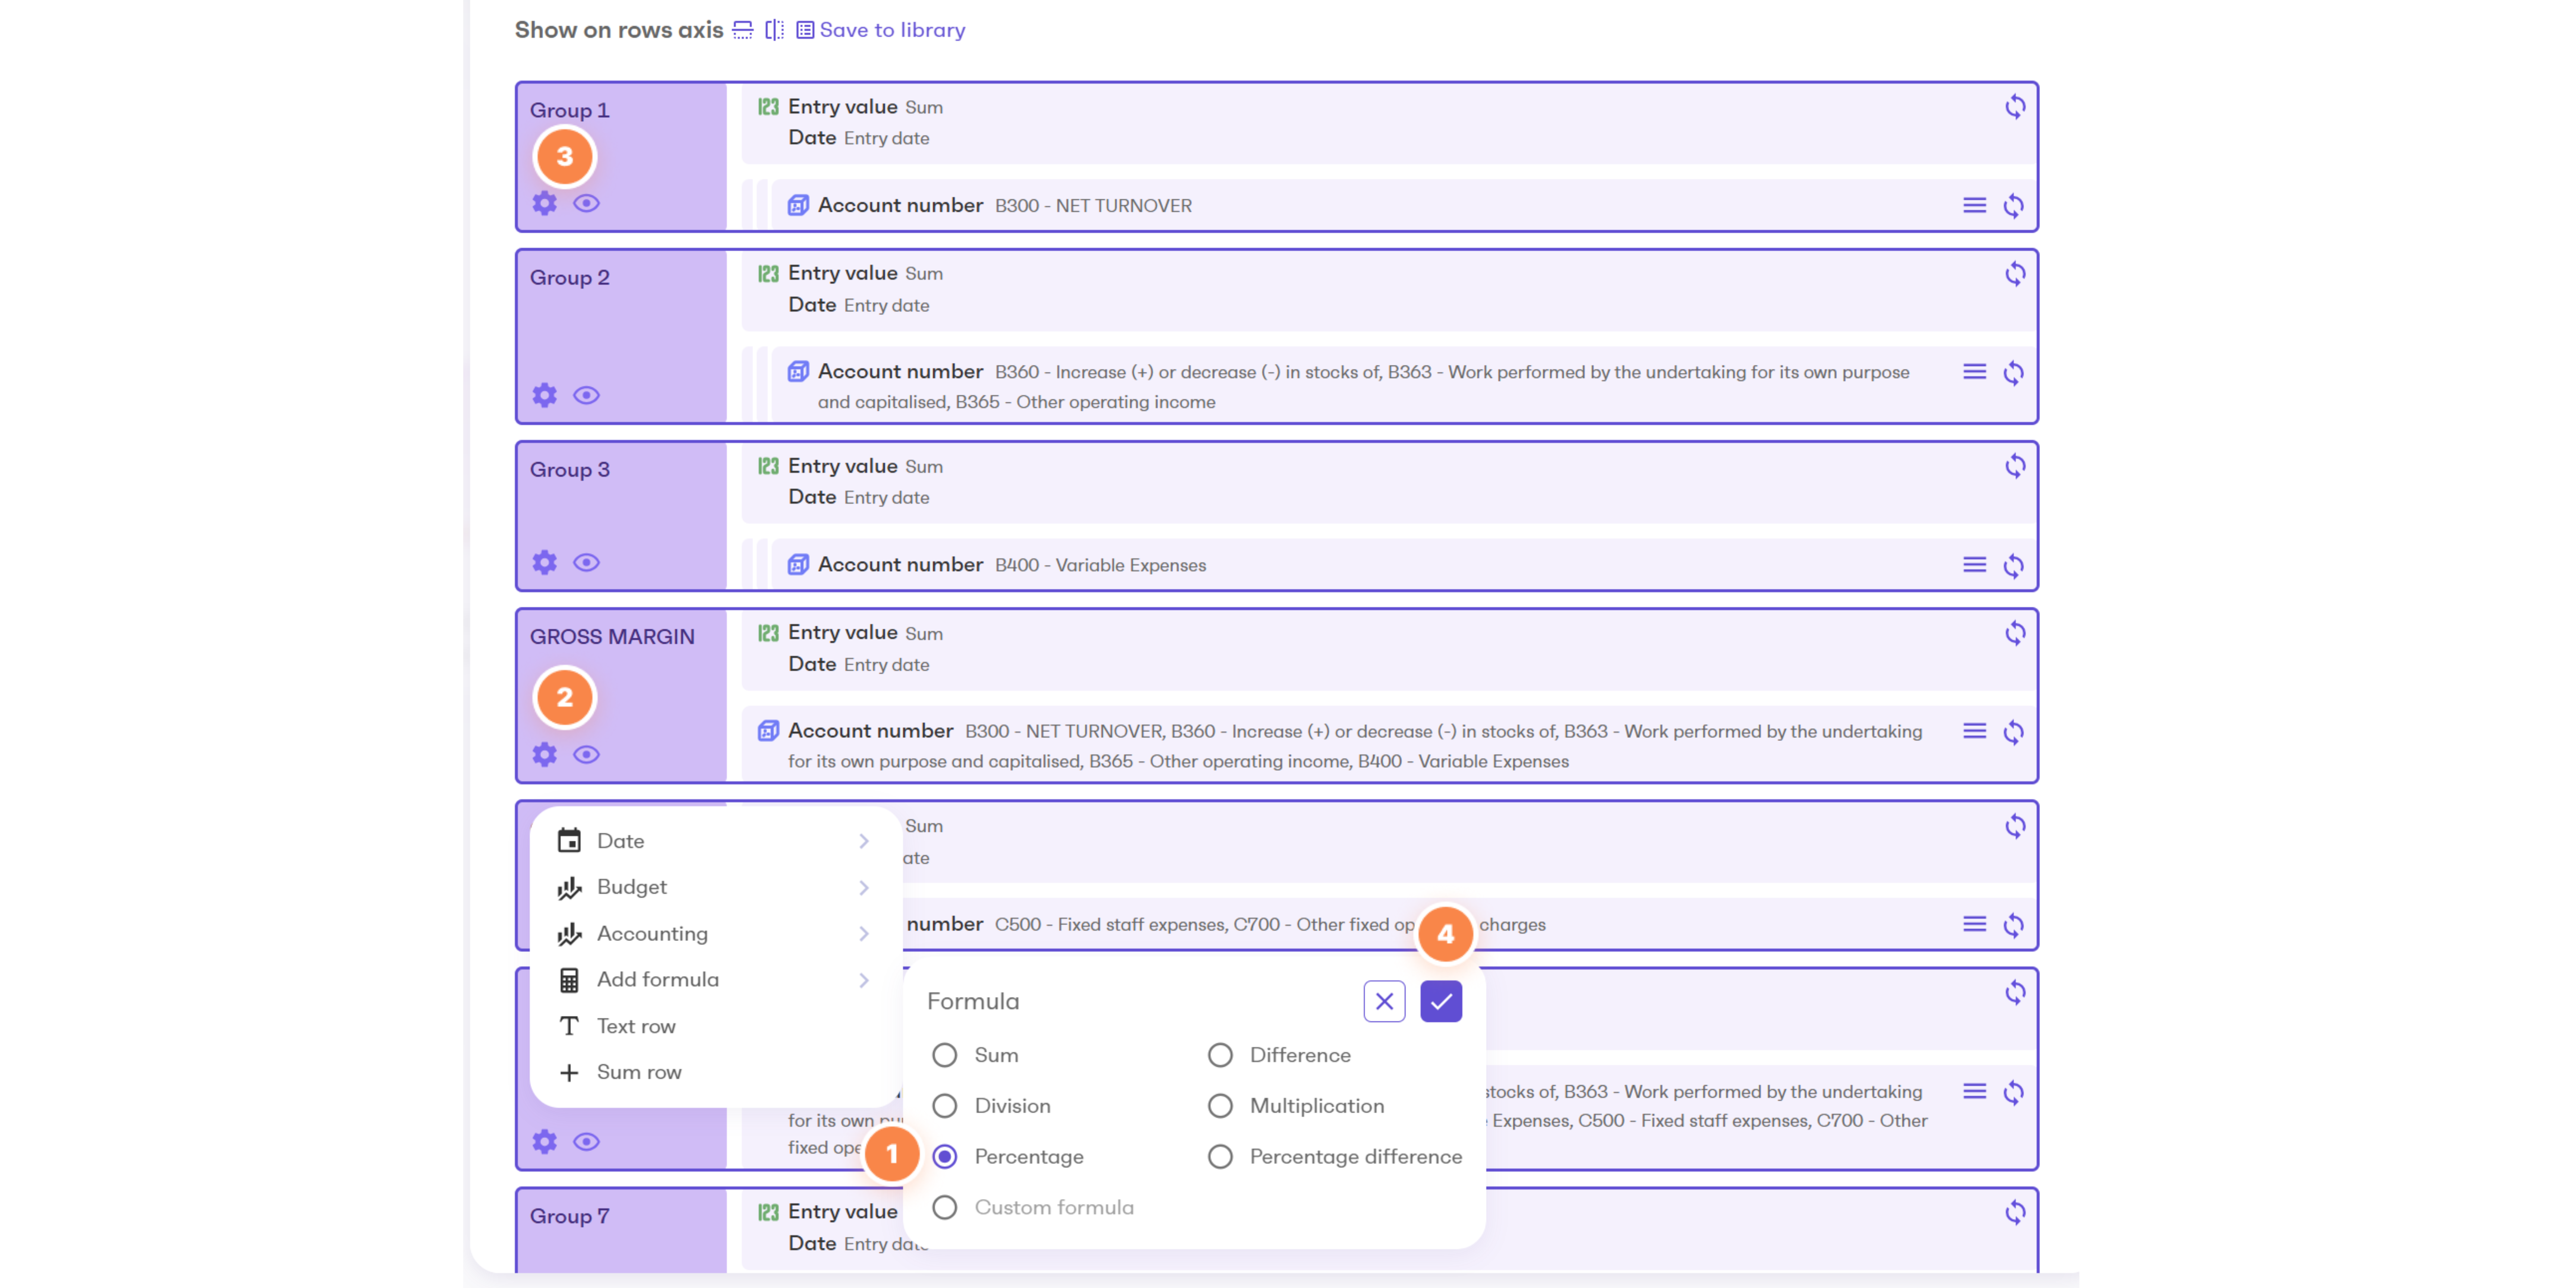Select the Division formula radio
Viewport: 2576px width, 1288px height.
[x=944, y=1106]
